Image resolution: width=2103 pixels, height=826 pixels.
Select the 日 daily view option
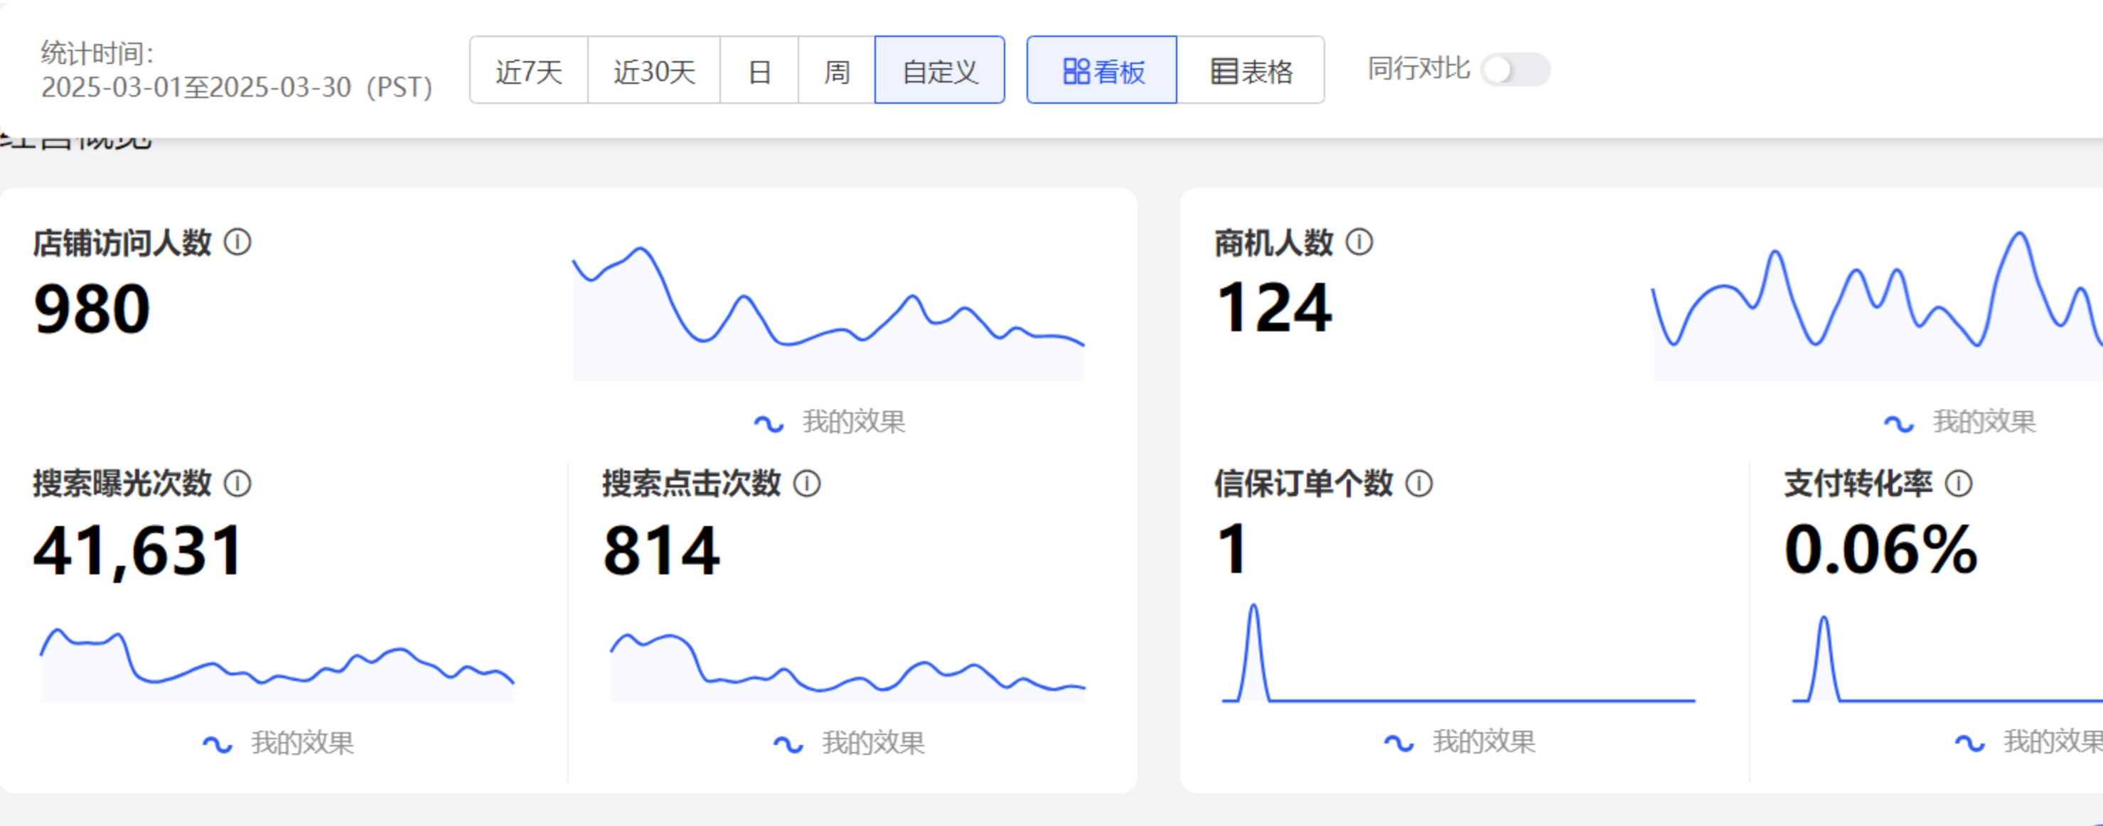pos(759,70)
